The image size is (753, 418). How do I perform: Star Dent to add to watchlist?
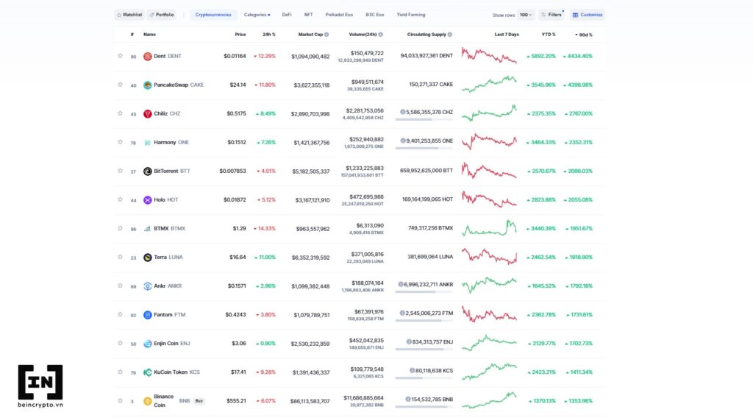pyautogui.click(x=120, y=56)
